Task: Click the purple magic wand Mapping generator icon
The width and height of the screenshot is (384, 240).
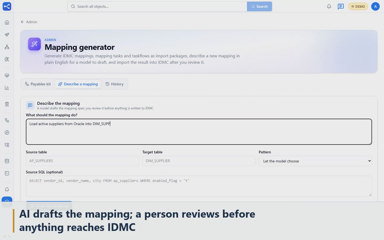Action: click(x=34, y=44)
